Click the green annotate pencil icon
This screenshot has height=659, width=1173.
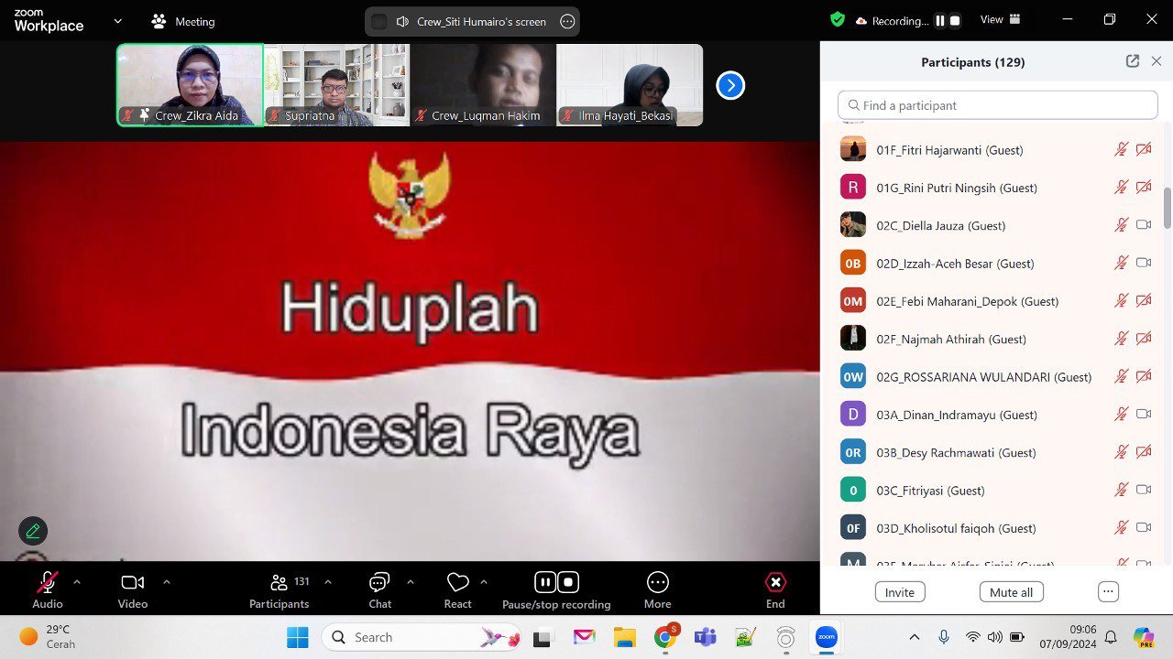point(33,531)
